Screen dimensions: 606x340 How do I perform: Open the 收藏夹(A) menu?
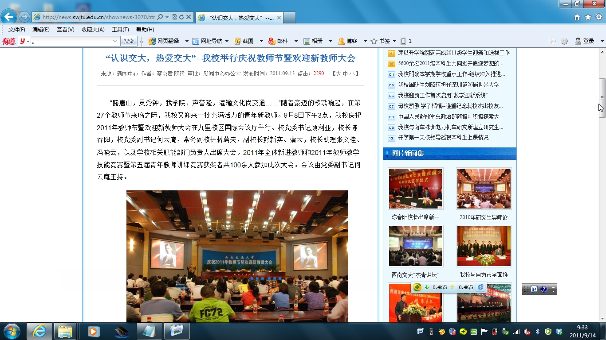[93, 30]
